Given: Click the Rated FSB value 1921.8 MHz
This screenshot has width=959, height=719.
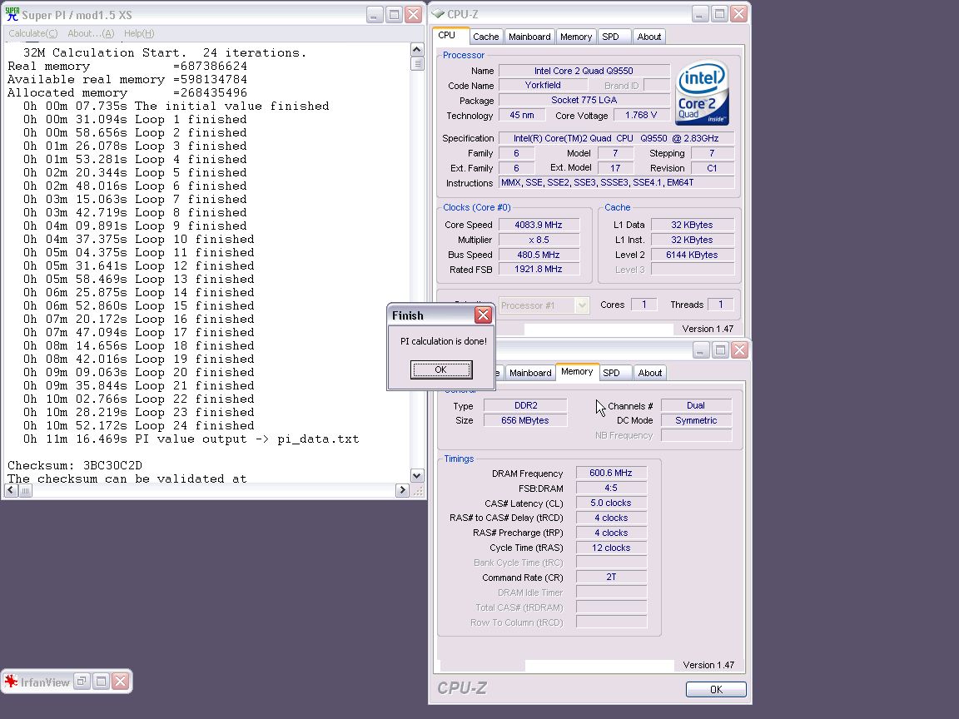Looking at the screenshot, I should [x=539, y=269].
